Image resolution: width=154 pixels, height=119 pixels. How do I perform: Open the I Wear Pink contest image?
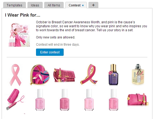19,35
